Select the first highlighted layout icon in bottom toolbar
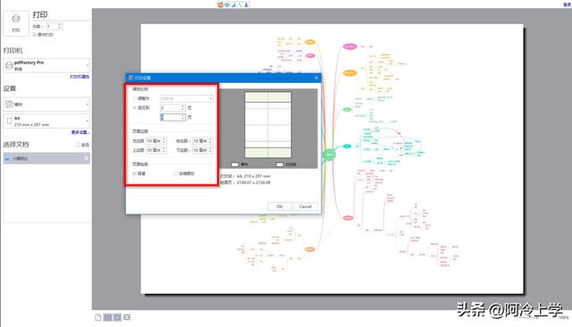Viewport: 572px width, 327px height. (107, 317)
